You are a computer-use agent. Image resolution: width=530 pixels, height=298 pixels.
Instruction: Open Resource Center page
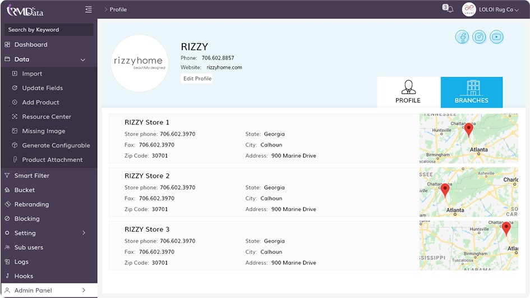pyautogui.click(x=47, y=117)
